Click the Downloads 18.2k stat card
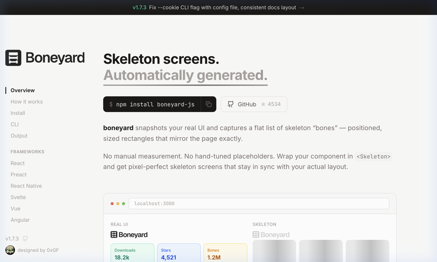Screen dimensions: 437x262 coord(132,253)
